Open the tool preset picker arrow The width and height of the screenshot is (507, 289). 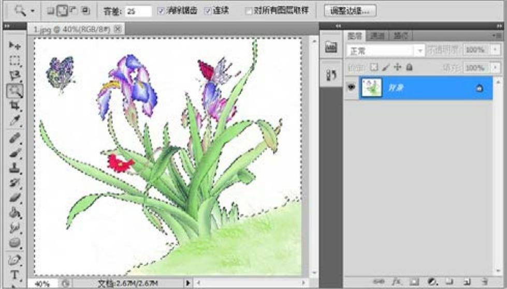click(x=33, y=11)
